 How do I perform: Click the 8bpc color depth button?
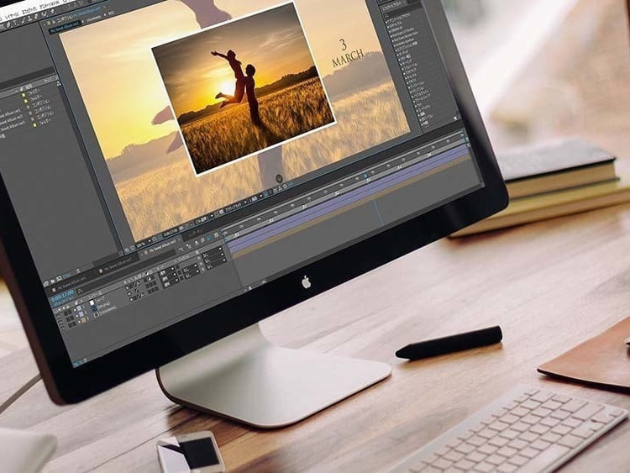click(67, 277)
